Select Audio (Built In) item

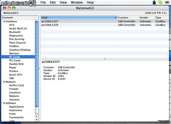tap(18, 29)
